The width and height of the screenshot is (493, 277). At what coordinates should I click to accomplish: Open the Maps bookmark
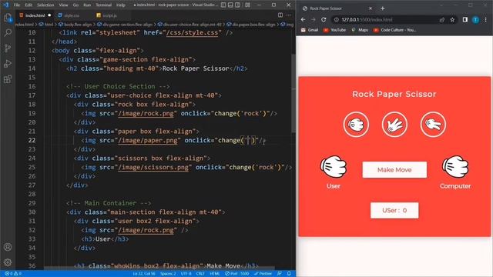click(360, 30)
